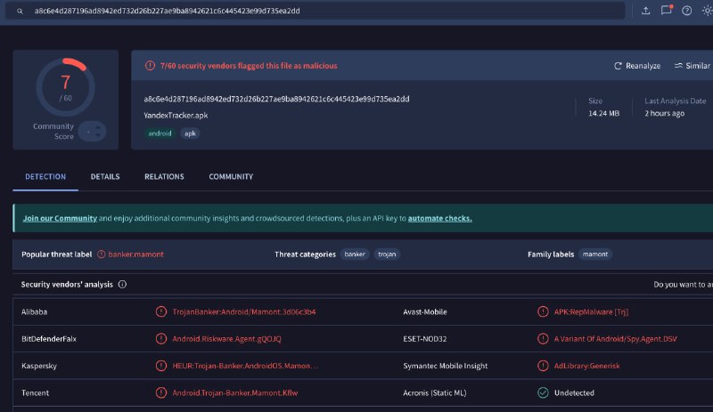Click the 7/60 detection score gauge
713x412 pixels.
65,87
